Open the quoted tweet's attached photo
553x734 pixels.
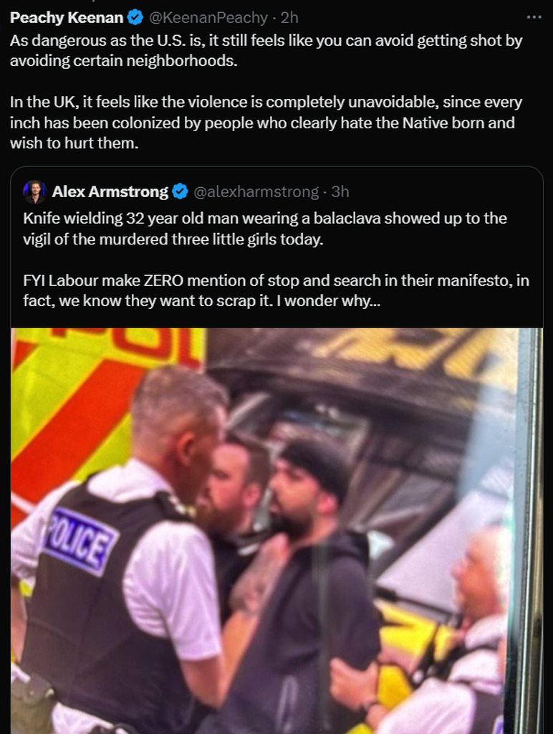click(x=276, y=531)
